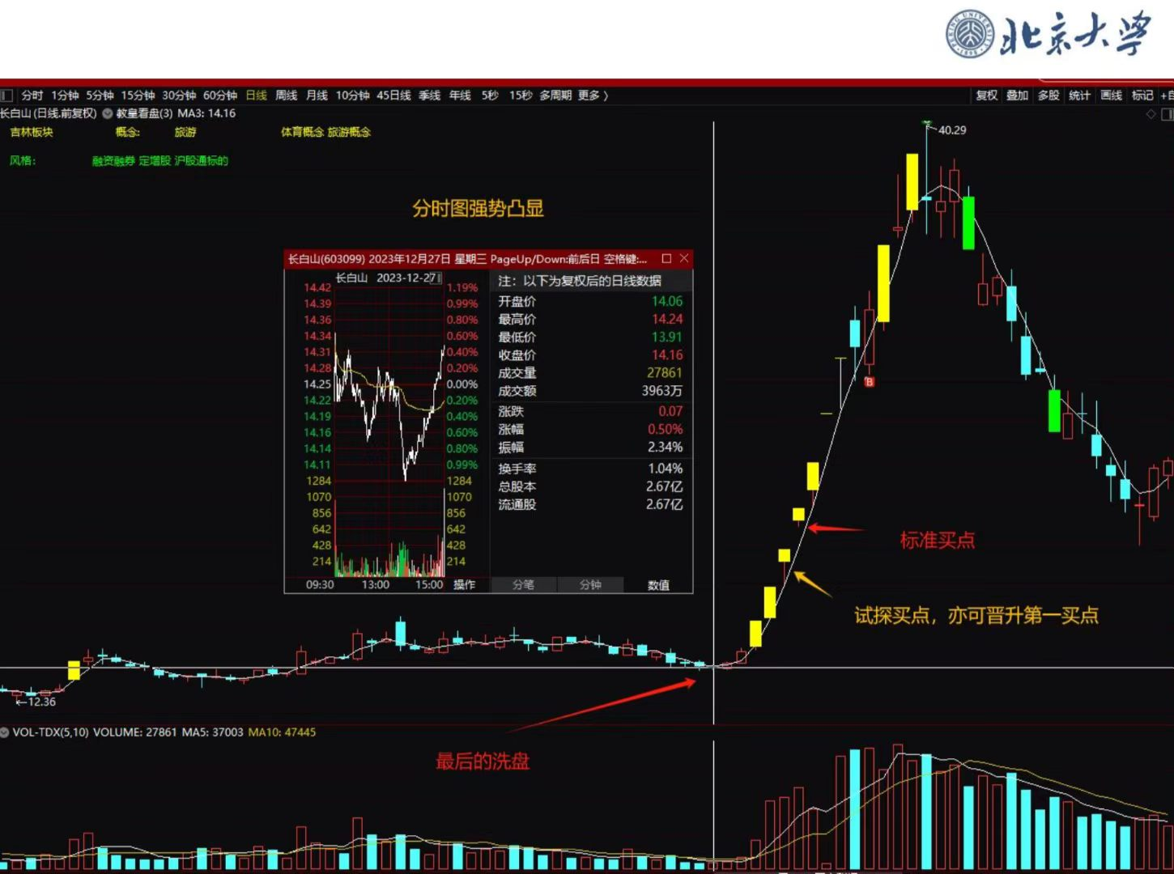
Task: Click the yellow candlestick near 标准买点 arrow
Action: pos(798,514)
